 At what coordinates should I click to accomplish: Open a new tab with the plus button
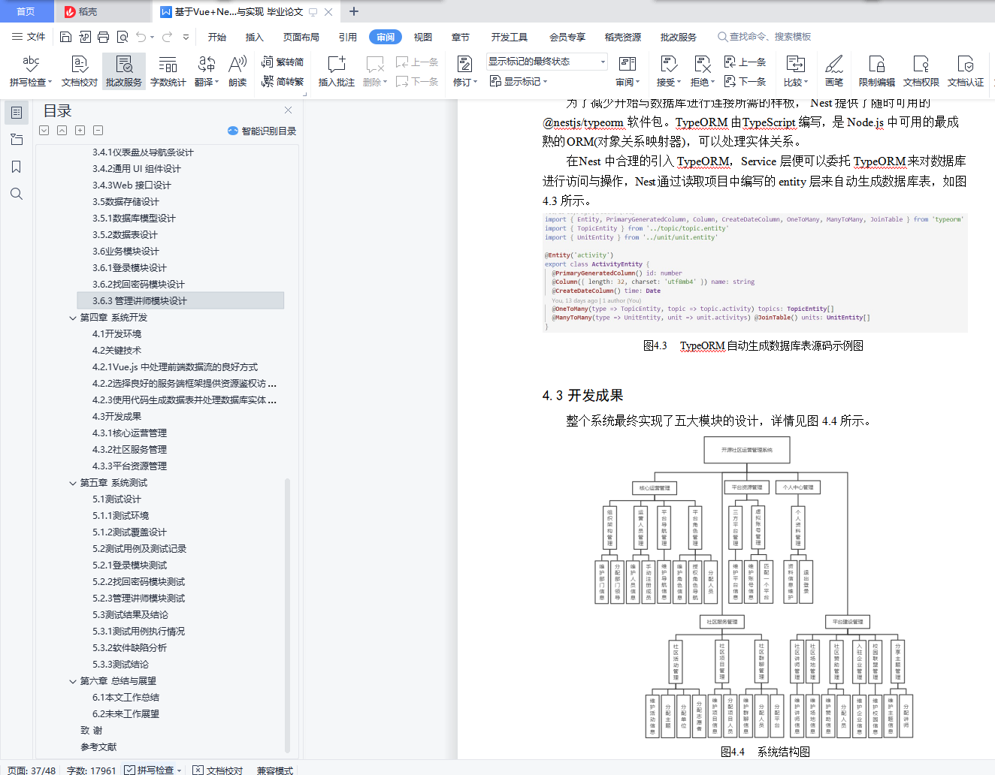(354, 11)
